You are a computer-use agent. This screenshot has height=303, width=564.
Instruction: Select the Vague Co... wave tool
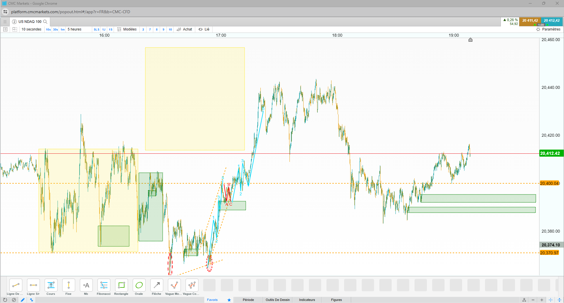[192, 285]
